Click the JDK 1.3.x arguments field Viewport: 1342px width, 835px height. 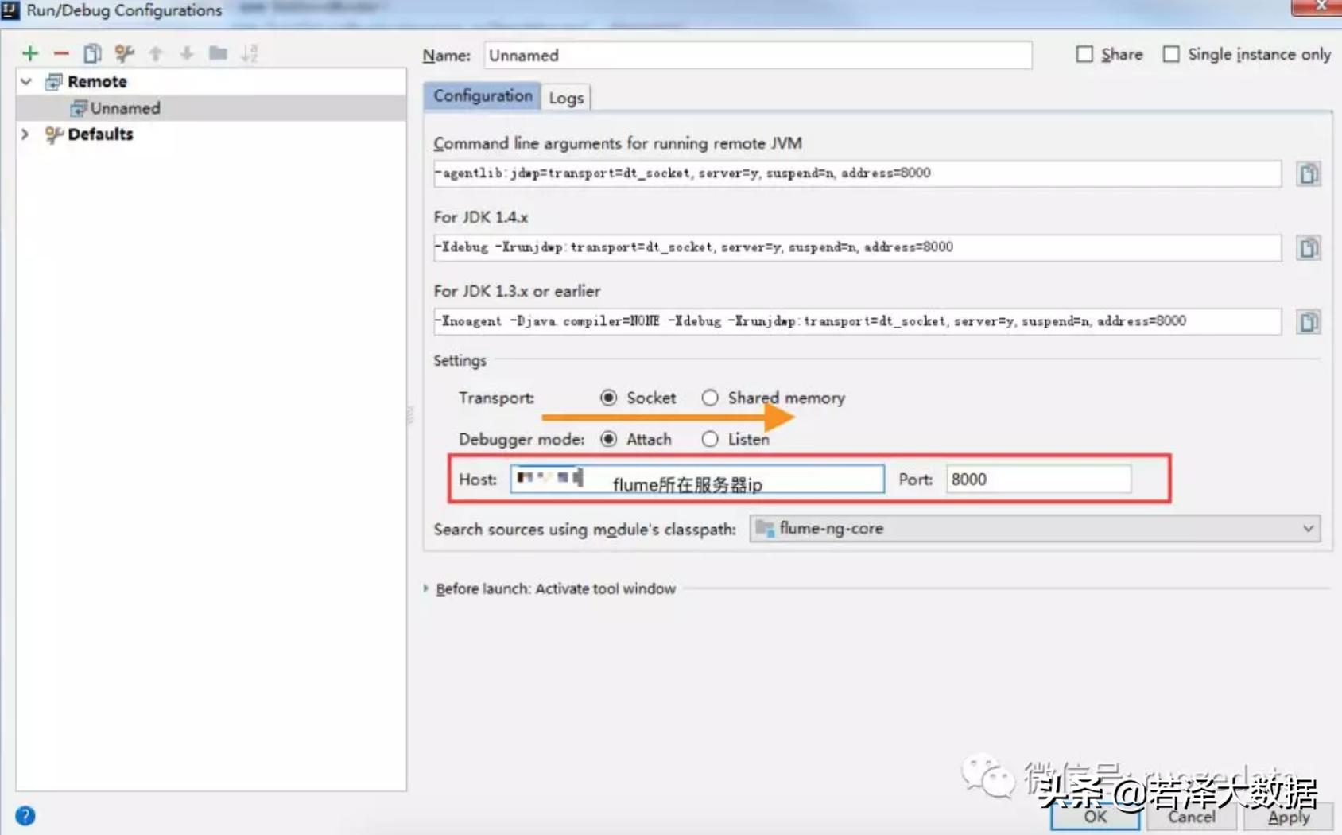[x=857, y=321]
